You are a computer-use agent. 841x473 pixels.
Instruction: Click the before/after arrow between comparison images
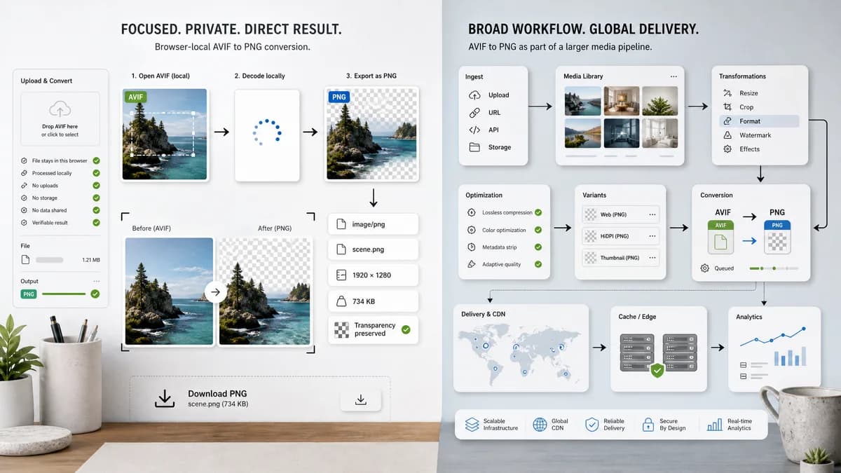215,292
